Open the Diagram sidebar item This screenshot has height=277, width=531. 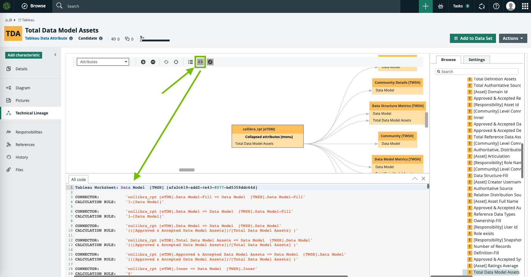coord(23,88)
